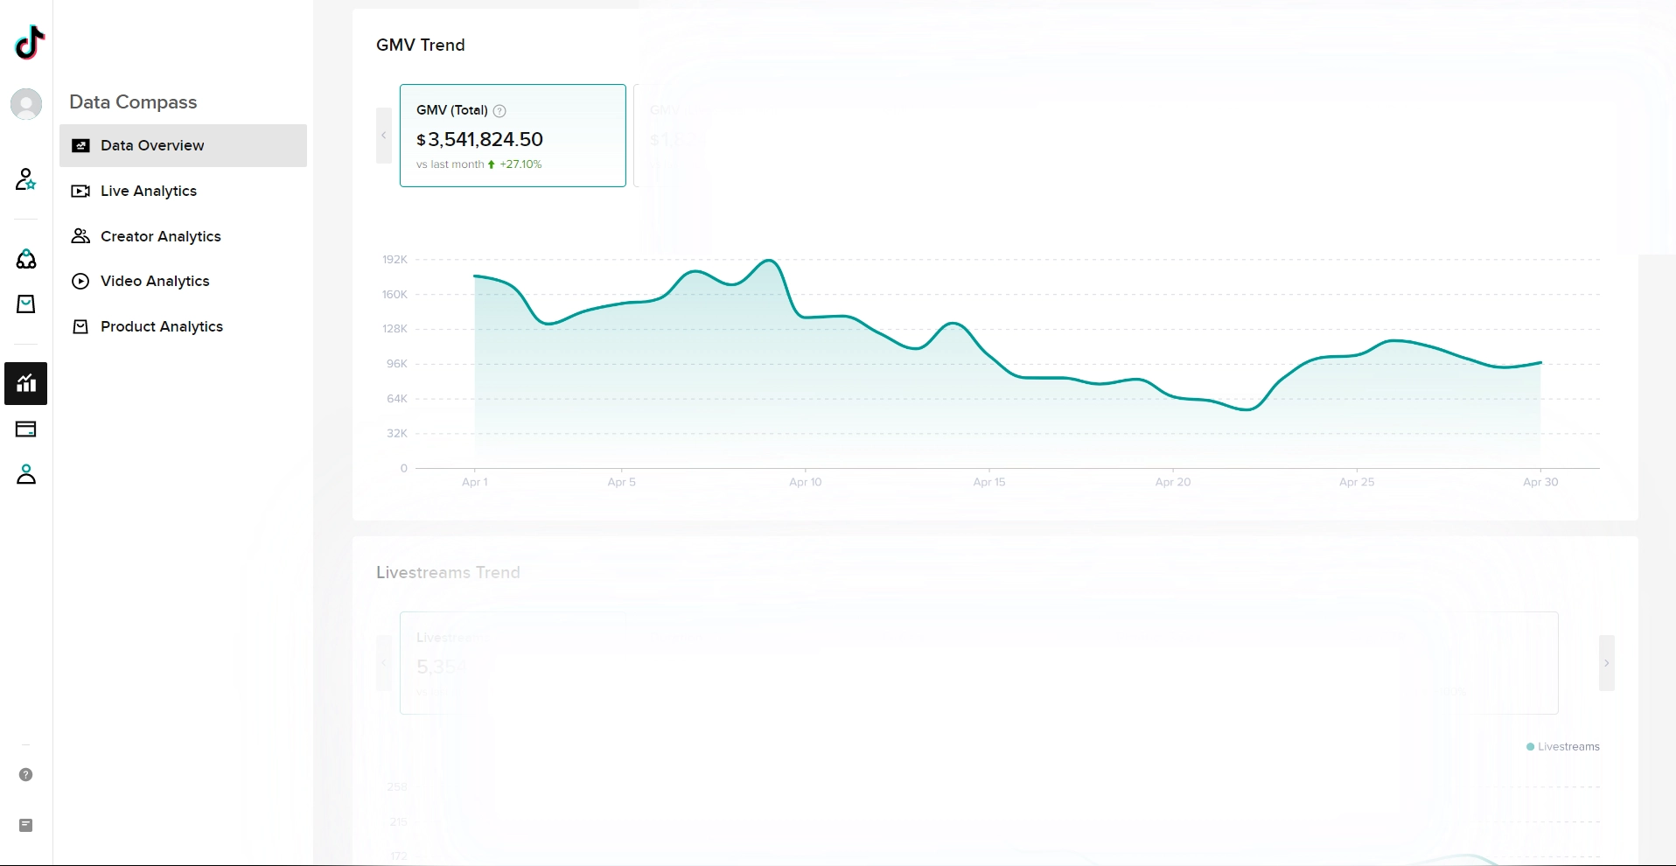This screenshot has width=1676, height=866.
Task: Open the credit card sidebar icon
Action: point(26,429)
